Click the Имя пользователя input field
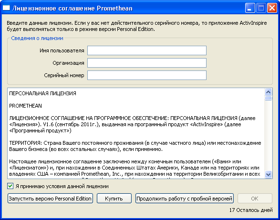Screen dimensions: 280x220 (147, 50)
